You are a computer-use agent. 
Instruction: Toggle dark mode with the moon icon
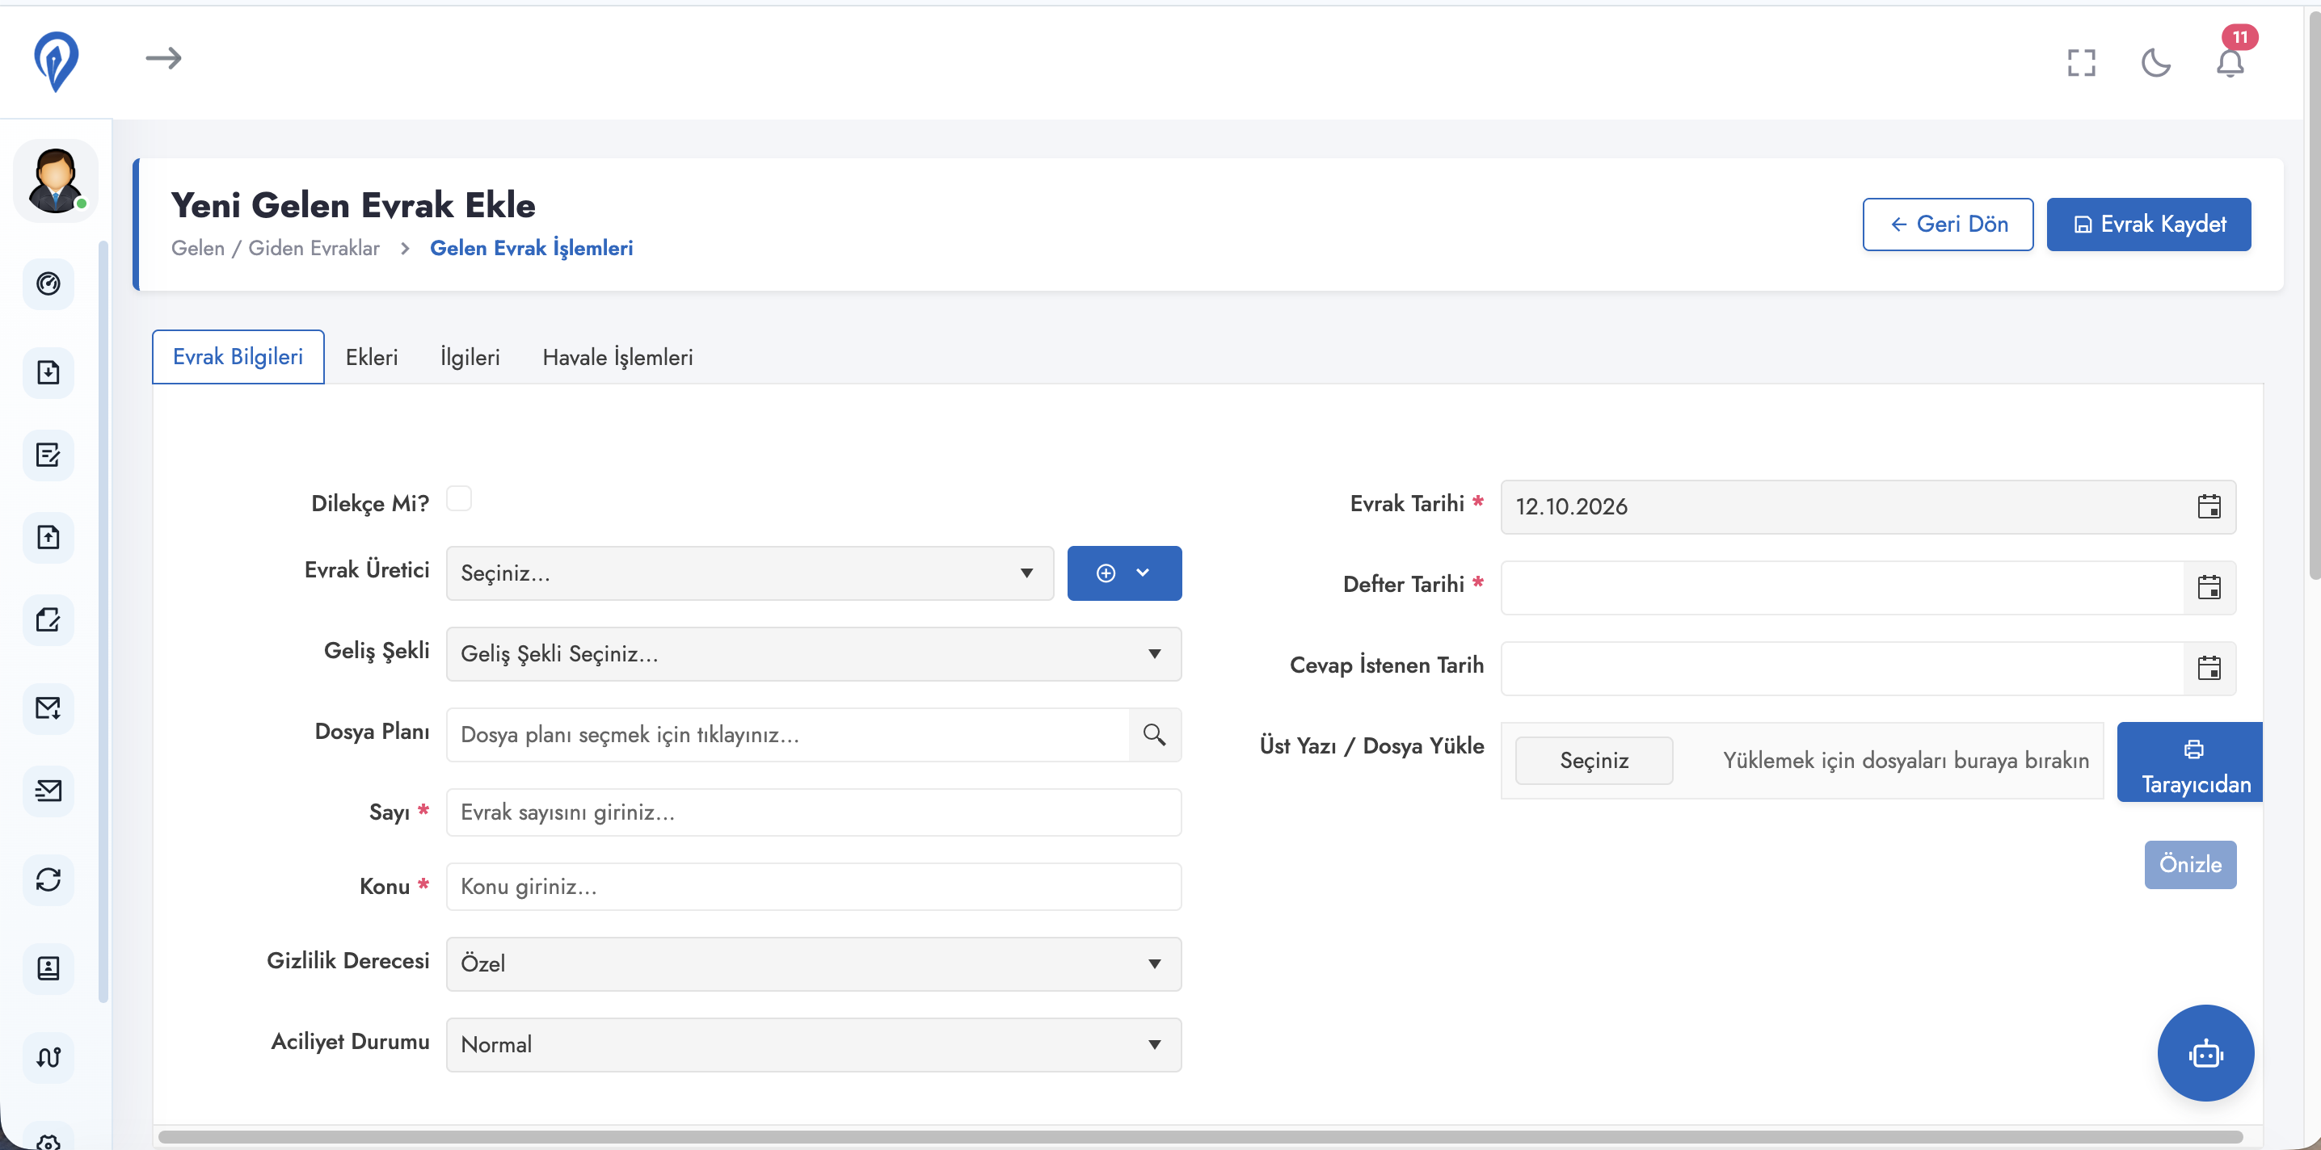tap(2156, 62)
